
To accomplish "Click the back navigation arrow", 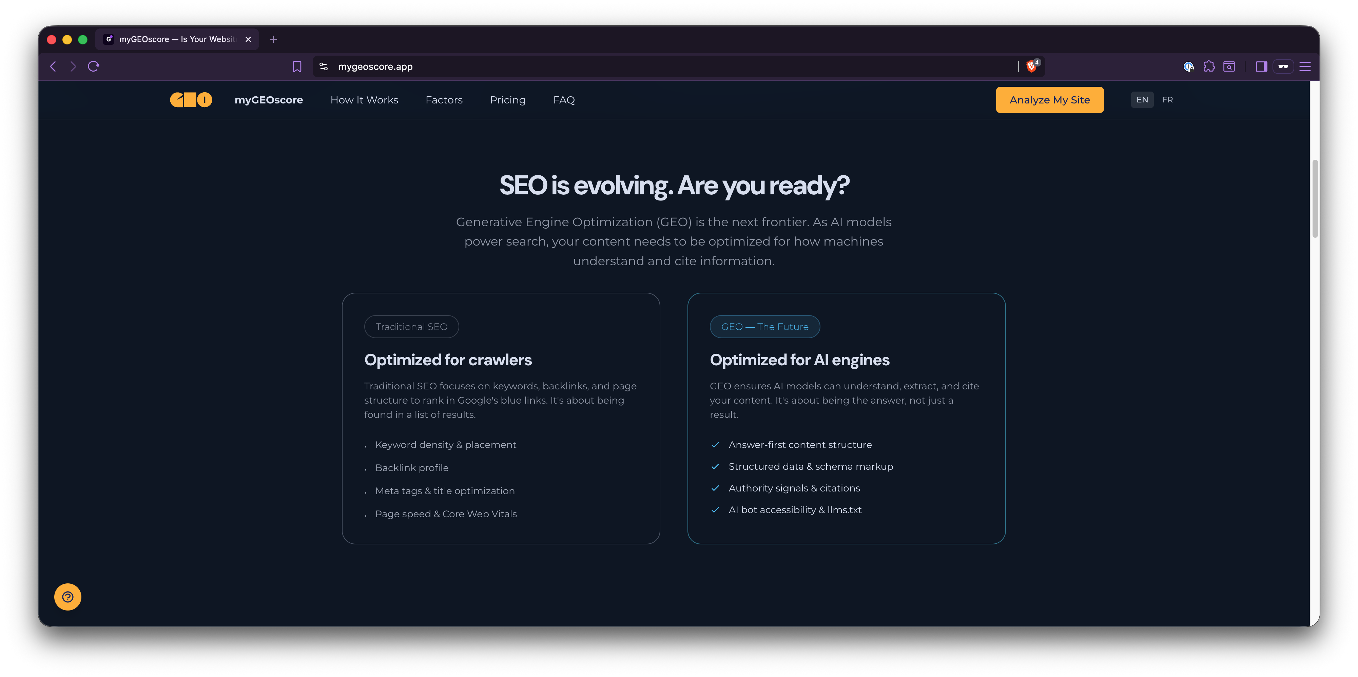I will point(53,66).
